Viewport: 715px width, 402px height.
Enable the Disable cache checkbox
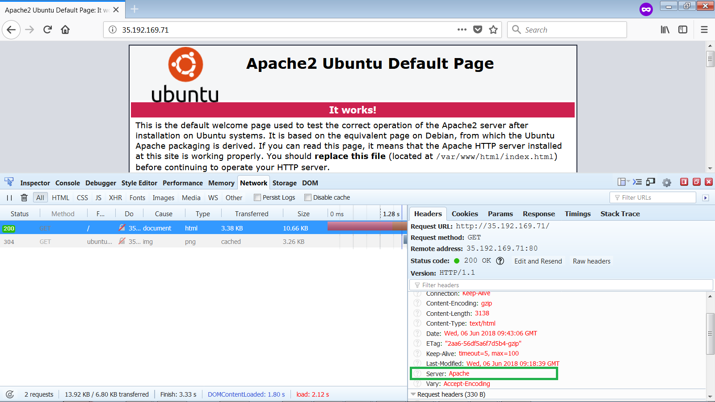(308, 197)
